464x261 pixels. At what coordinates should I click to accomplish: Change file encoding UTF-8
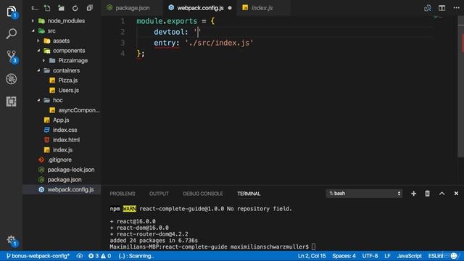[x=370, y=256]
